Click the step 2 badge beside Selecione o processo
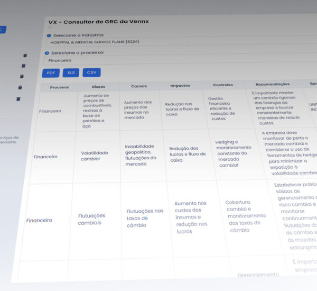The image size is (317, 291). tap(46, 53)
